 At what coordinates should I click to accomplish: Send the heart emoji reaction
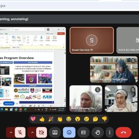[33, 119]
